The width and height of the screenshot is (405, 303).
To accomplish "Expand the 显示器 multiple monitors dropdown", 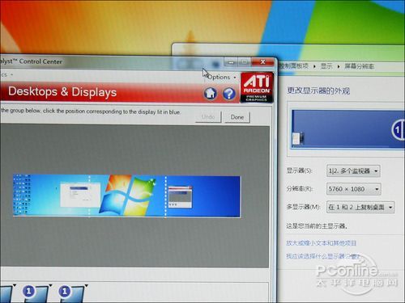I will (x=353, y=171).
